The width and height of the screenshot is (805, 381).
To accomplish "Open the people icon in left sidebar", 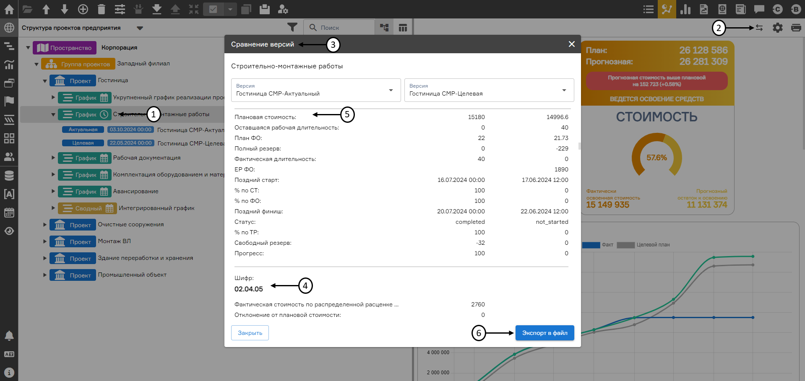I will pos(9,157).
